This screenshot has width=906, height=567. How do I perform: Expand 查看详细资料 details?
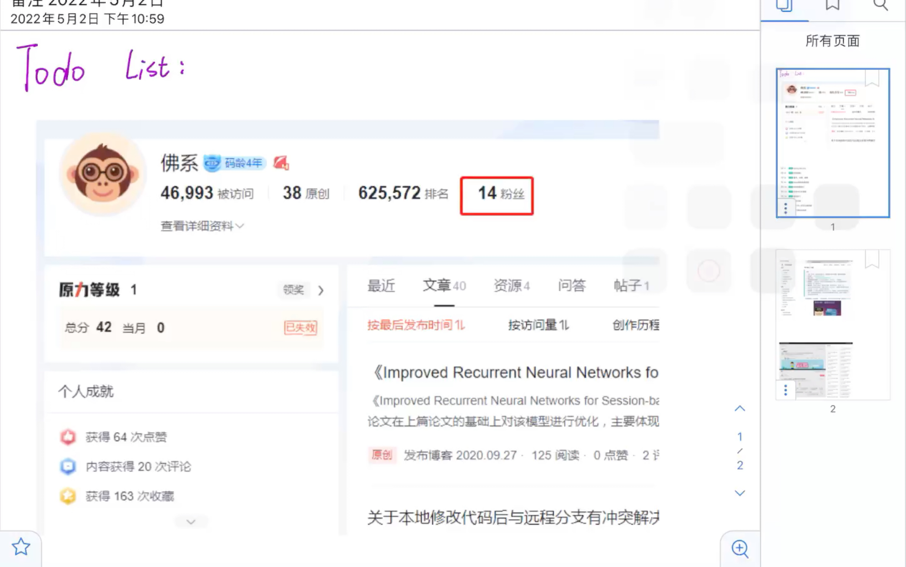pos(202,226)
